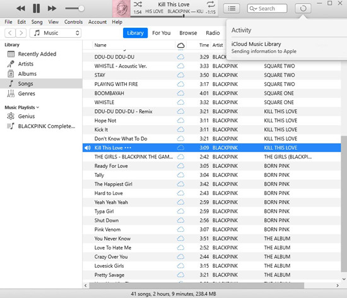Open the Genius playlist

pos(26,116)
